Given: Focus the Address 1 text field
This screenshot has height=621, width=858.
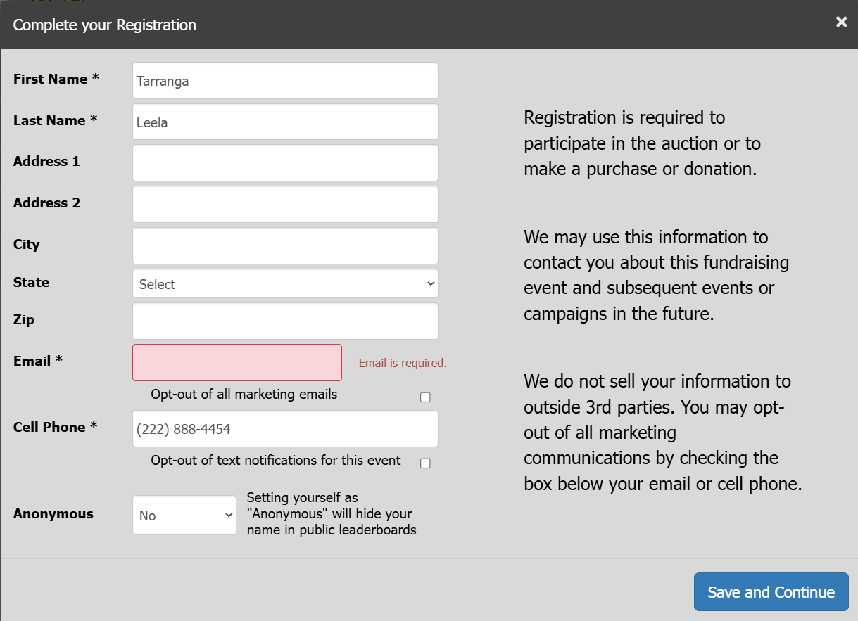Looking at the screenshot, I should pos(285,163).
